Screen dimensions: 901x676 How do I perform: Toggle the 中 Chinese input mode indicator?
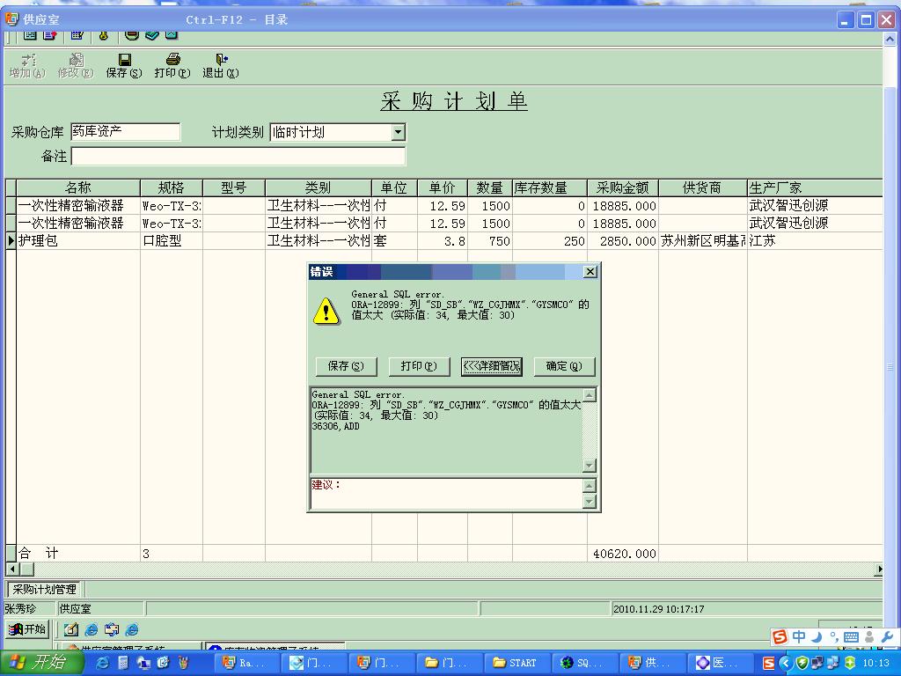(x=799, y=637)
